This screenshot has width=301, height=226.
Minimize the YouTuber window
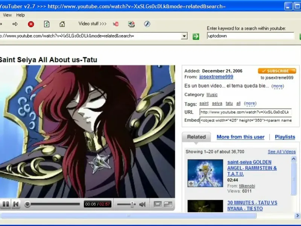[x=288, y=6]
